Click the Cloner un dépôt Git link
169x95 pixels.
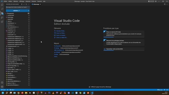[x=62, y=37]
